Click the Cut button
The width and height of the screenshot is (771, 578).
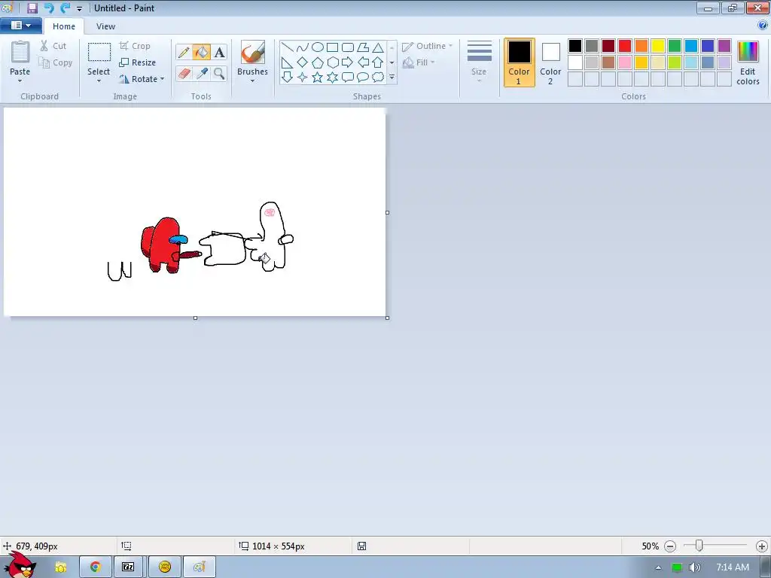point(53,46)
